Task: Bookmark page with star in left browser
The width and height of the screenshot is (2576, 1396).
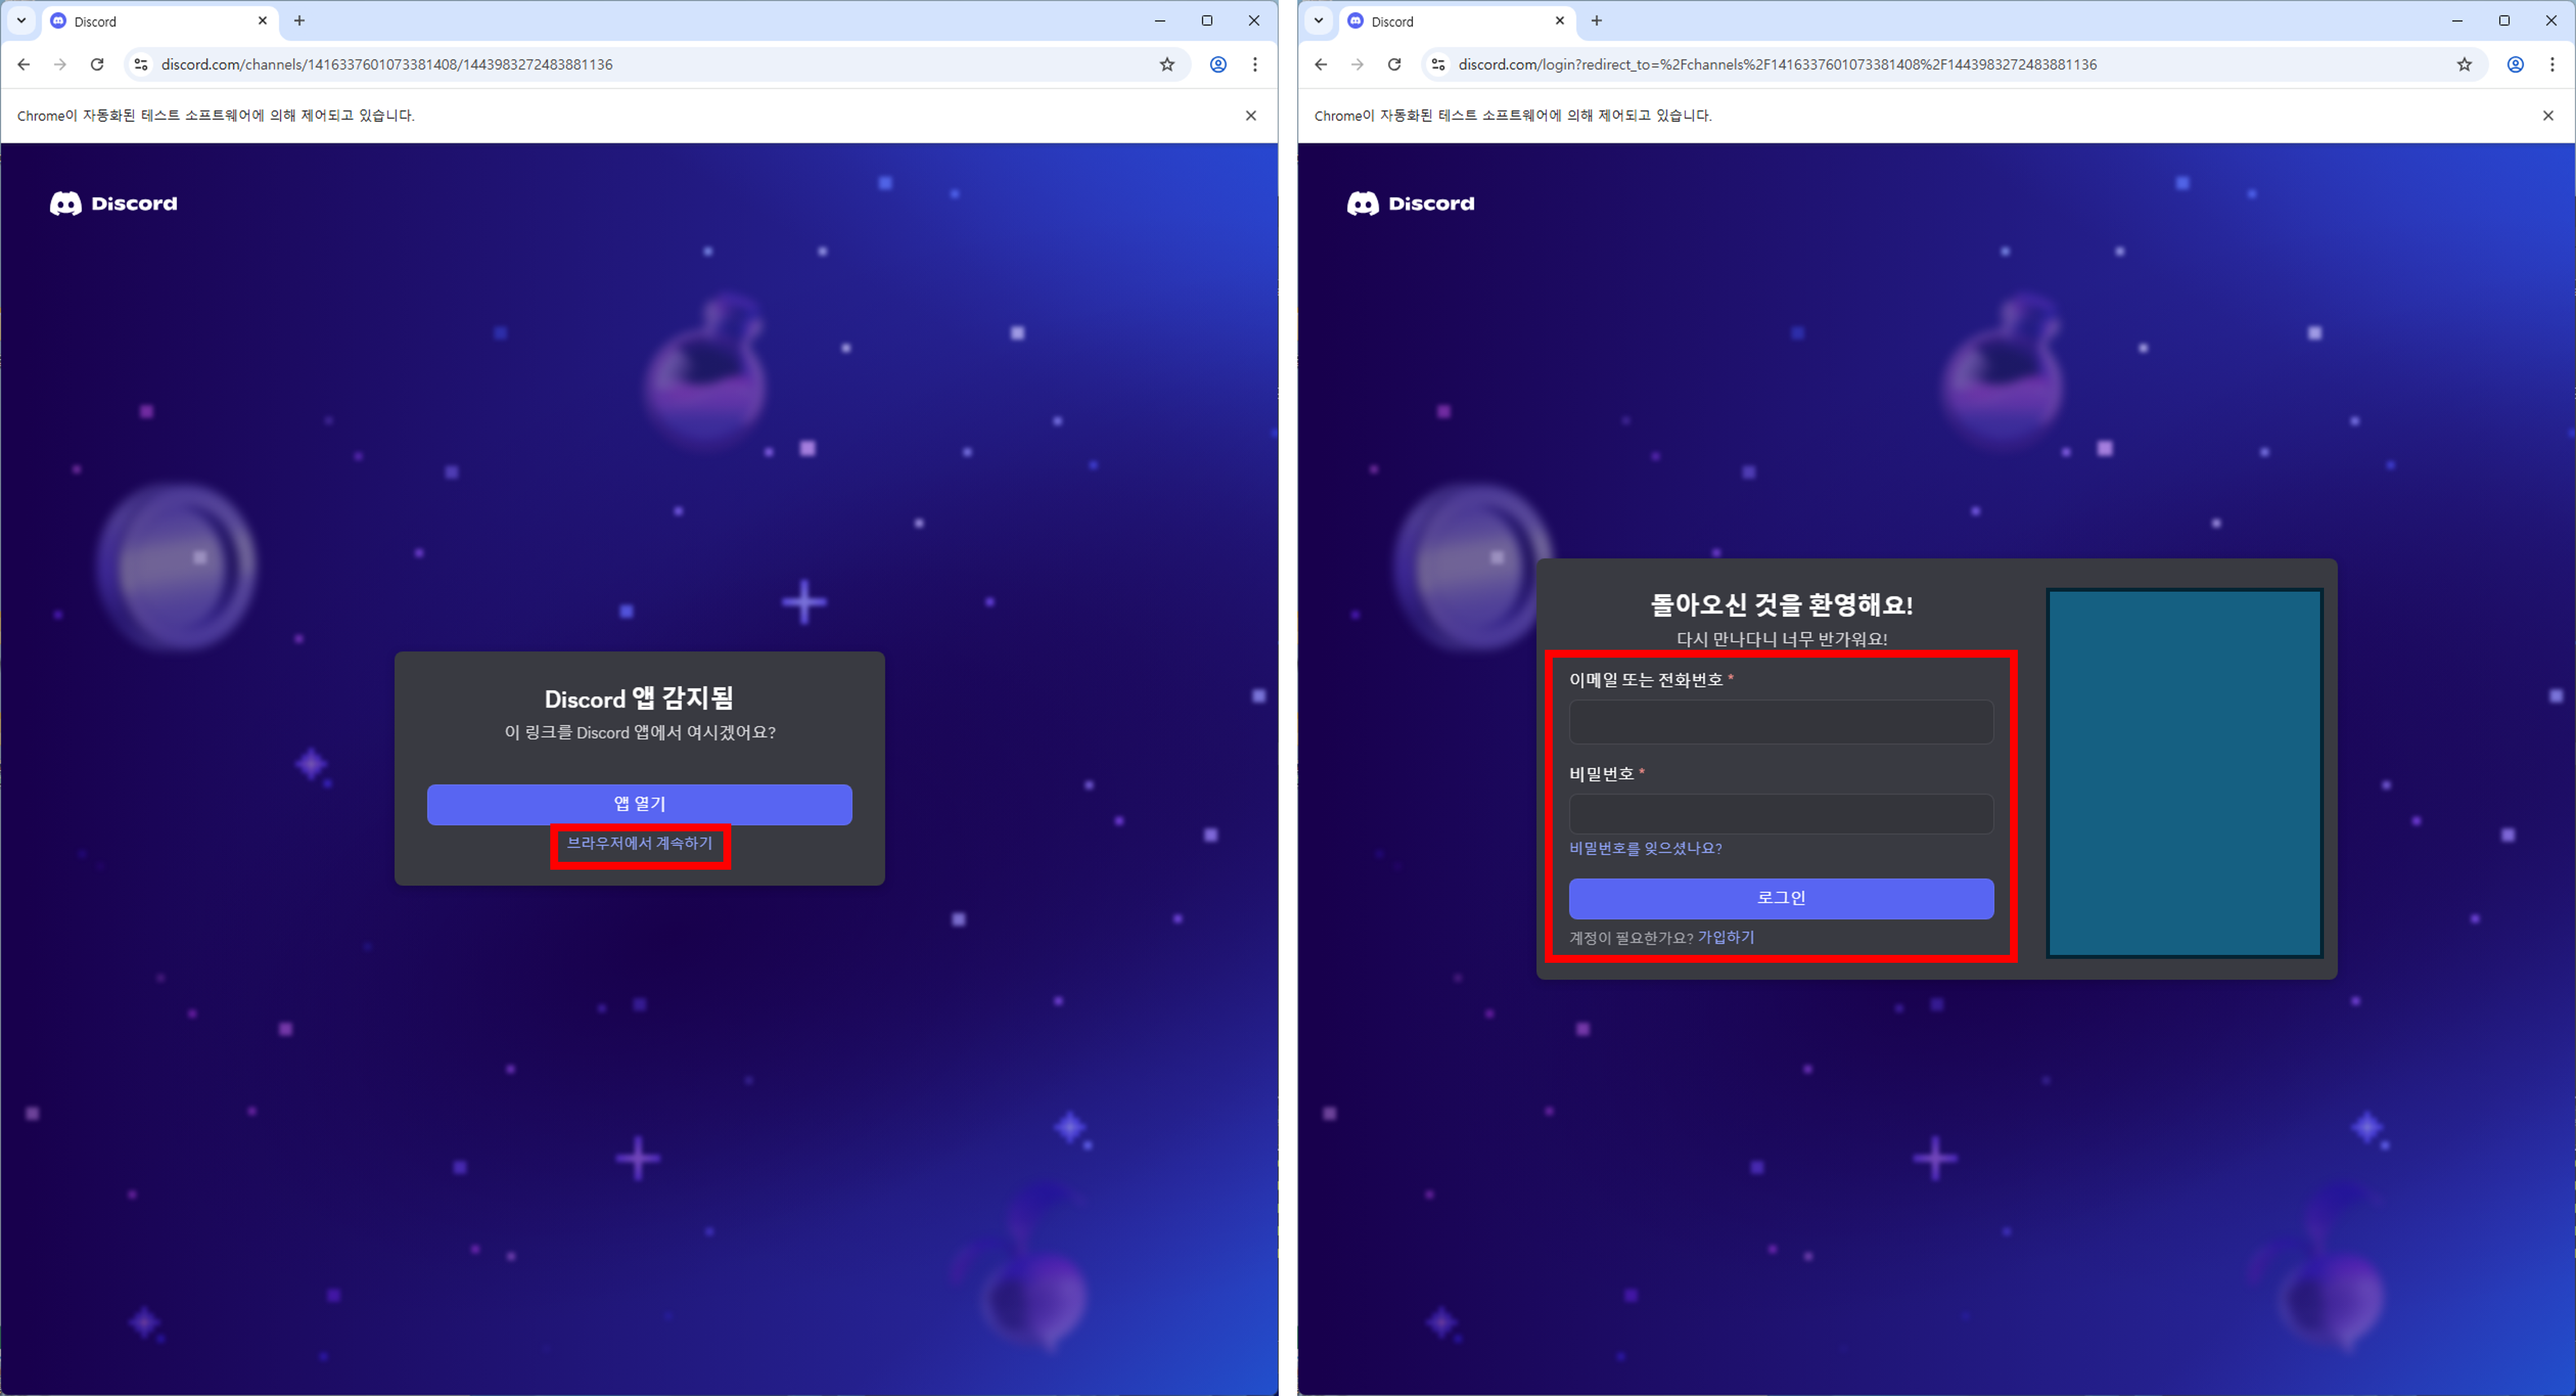Action: 1167,64
